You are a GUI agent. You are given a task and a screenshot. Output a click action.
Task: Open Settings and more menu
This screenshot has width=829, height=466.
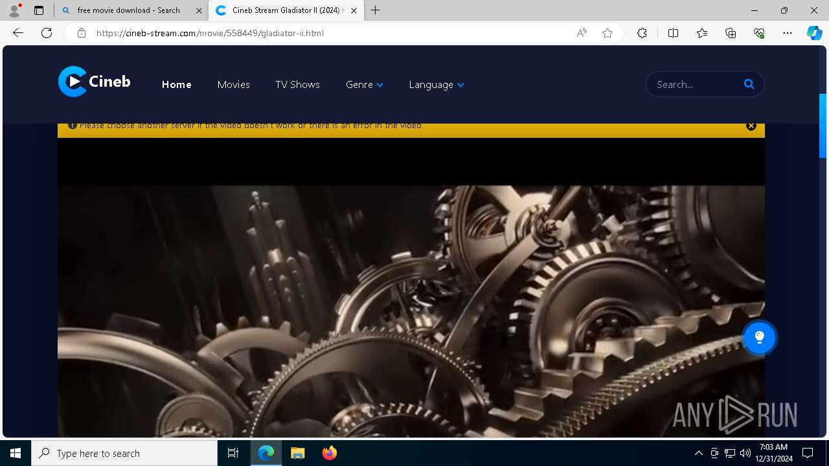coord(788,33)
